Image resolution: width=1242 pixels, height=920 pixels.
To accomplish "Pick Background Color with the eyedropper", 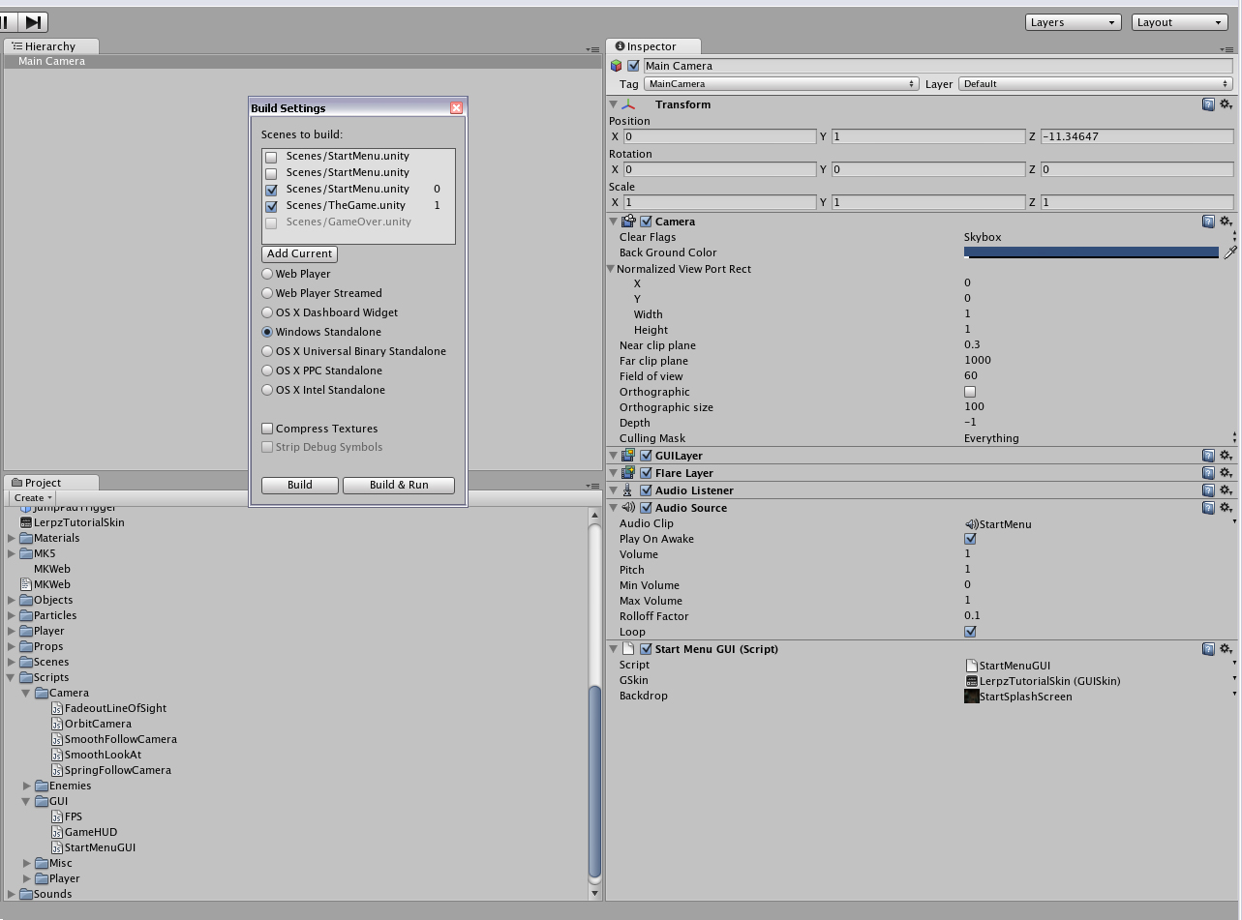I will click(1229, 252).
